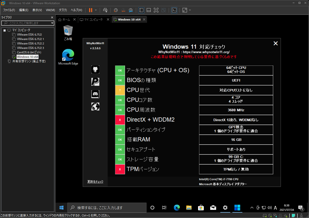Click the network icon in guest tray
The image size is (309, 218).
(x=264, y=208)
